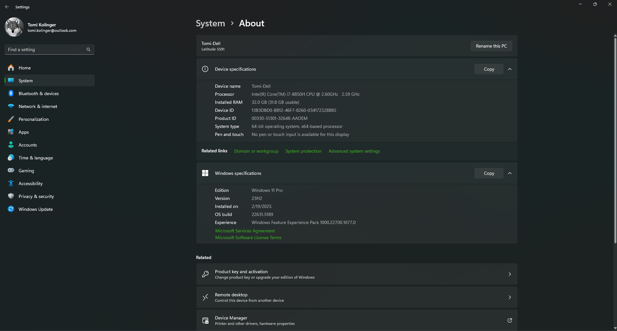617x331 pixels.
Task: Open the Microsoft Services Agreement link
Action: coord(245,231)
